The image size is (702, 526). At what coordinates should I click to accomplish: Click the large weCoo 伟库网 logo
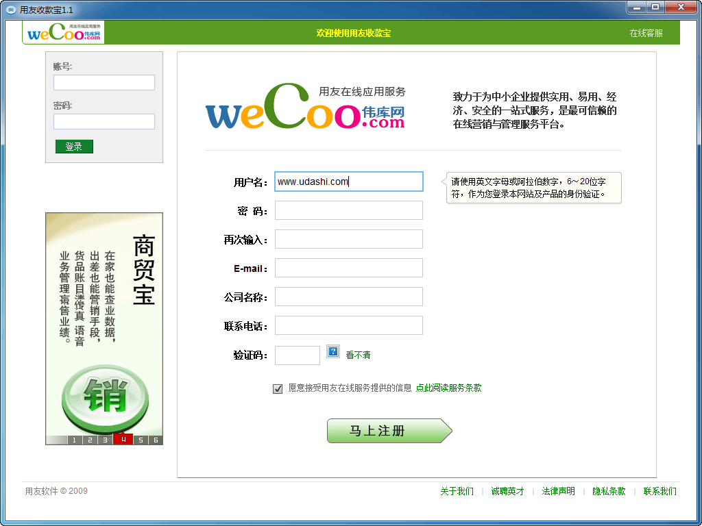pyautogui.click(x=305, y=108)
